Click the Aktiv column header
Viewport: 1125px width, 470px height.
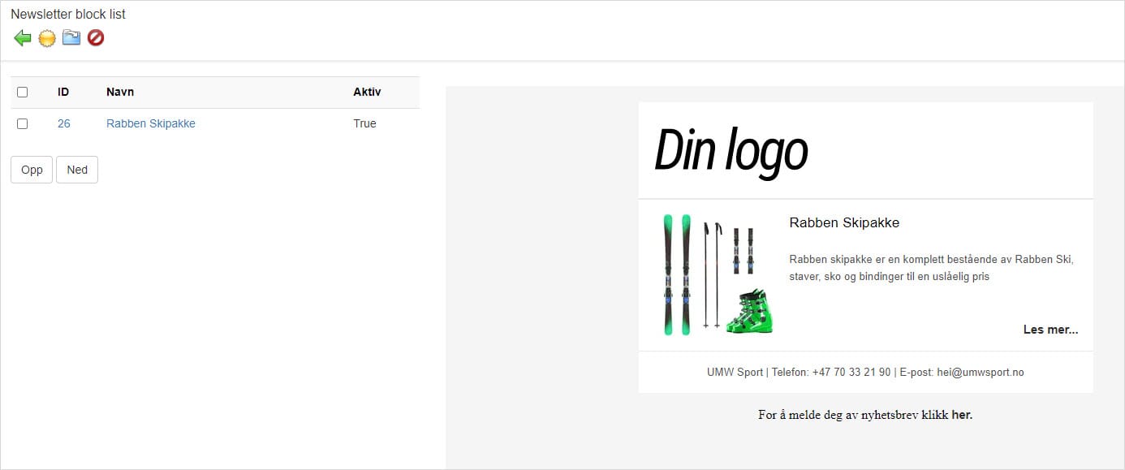367,93
